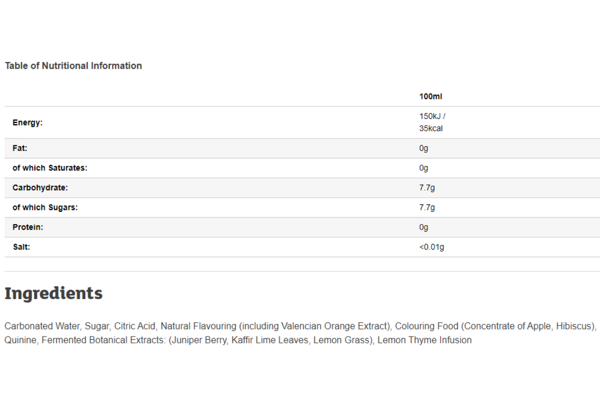Image resolution: width=600 pixels, height=400 pixels.
Task: Select the Saturates 0g value
Action: point(424,168)
